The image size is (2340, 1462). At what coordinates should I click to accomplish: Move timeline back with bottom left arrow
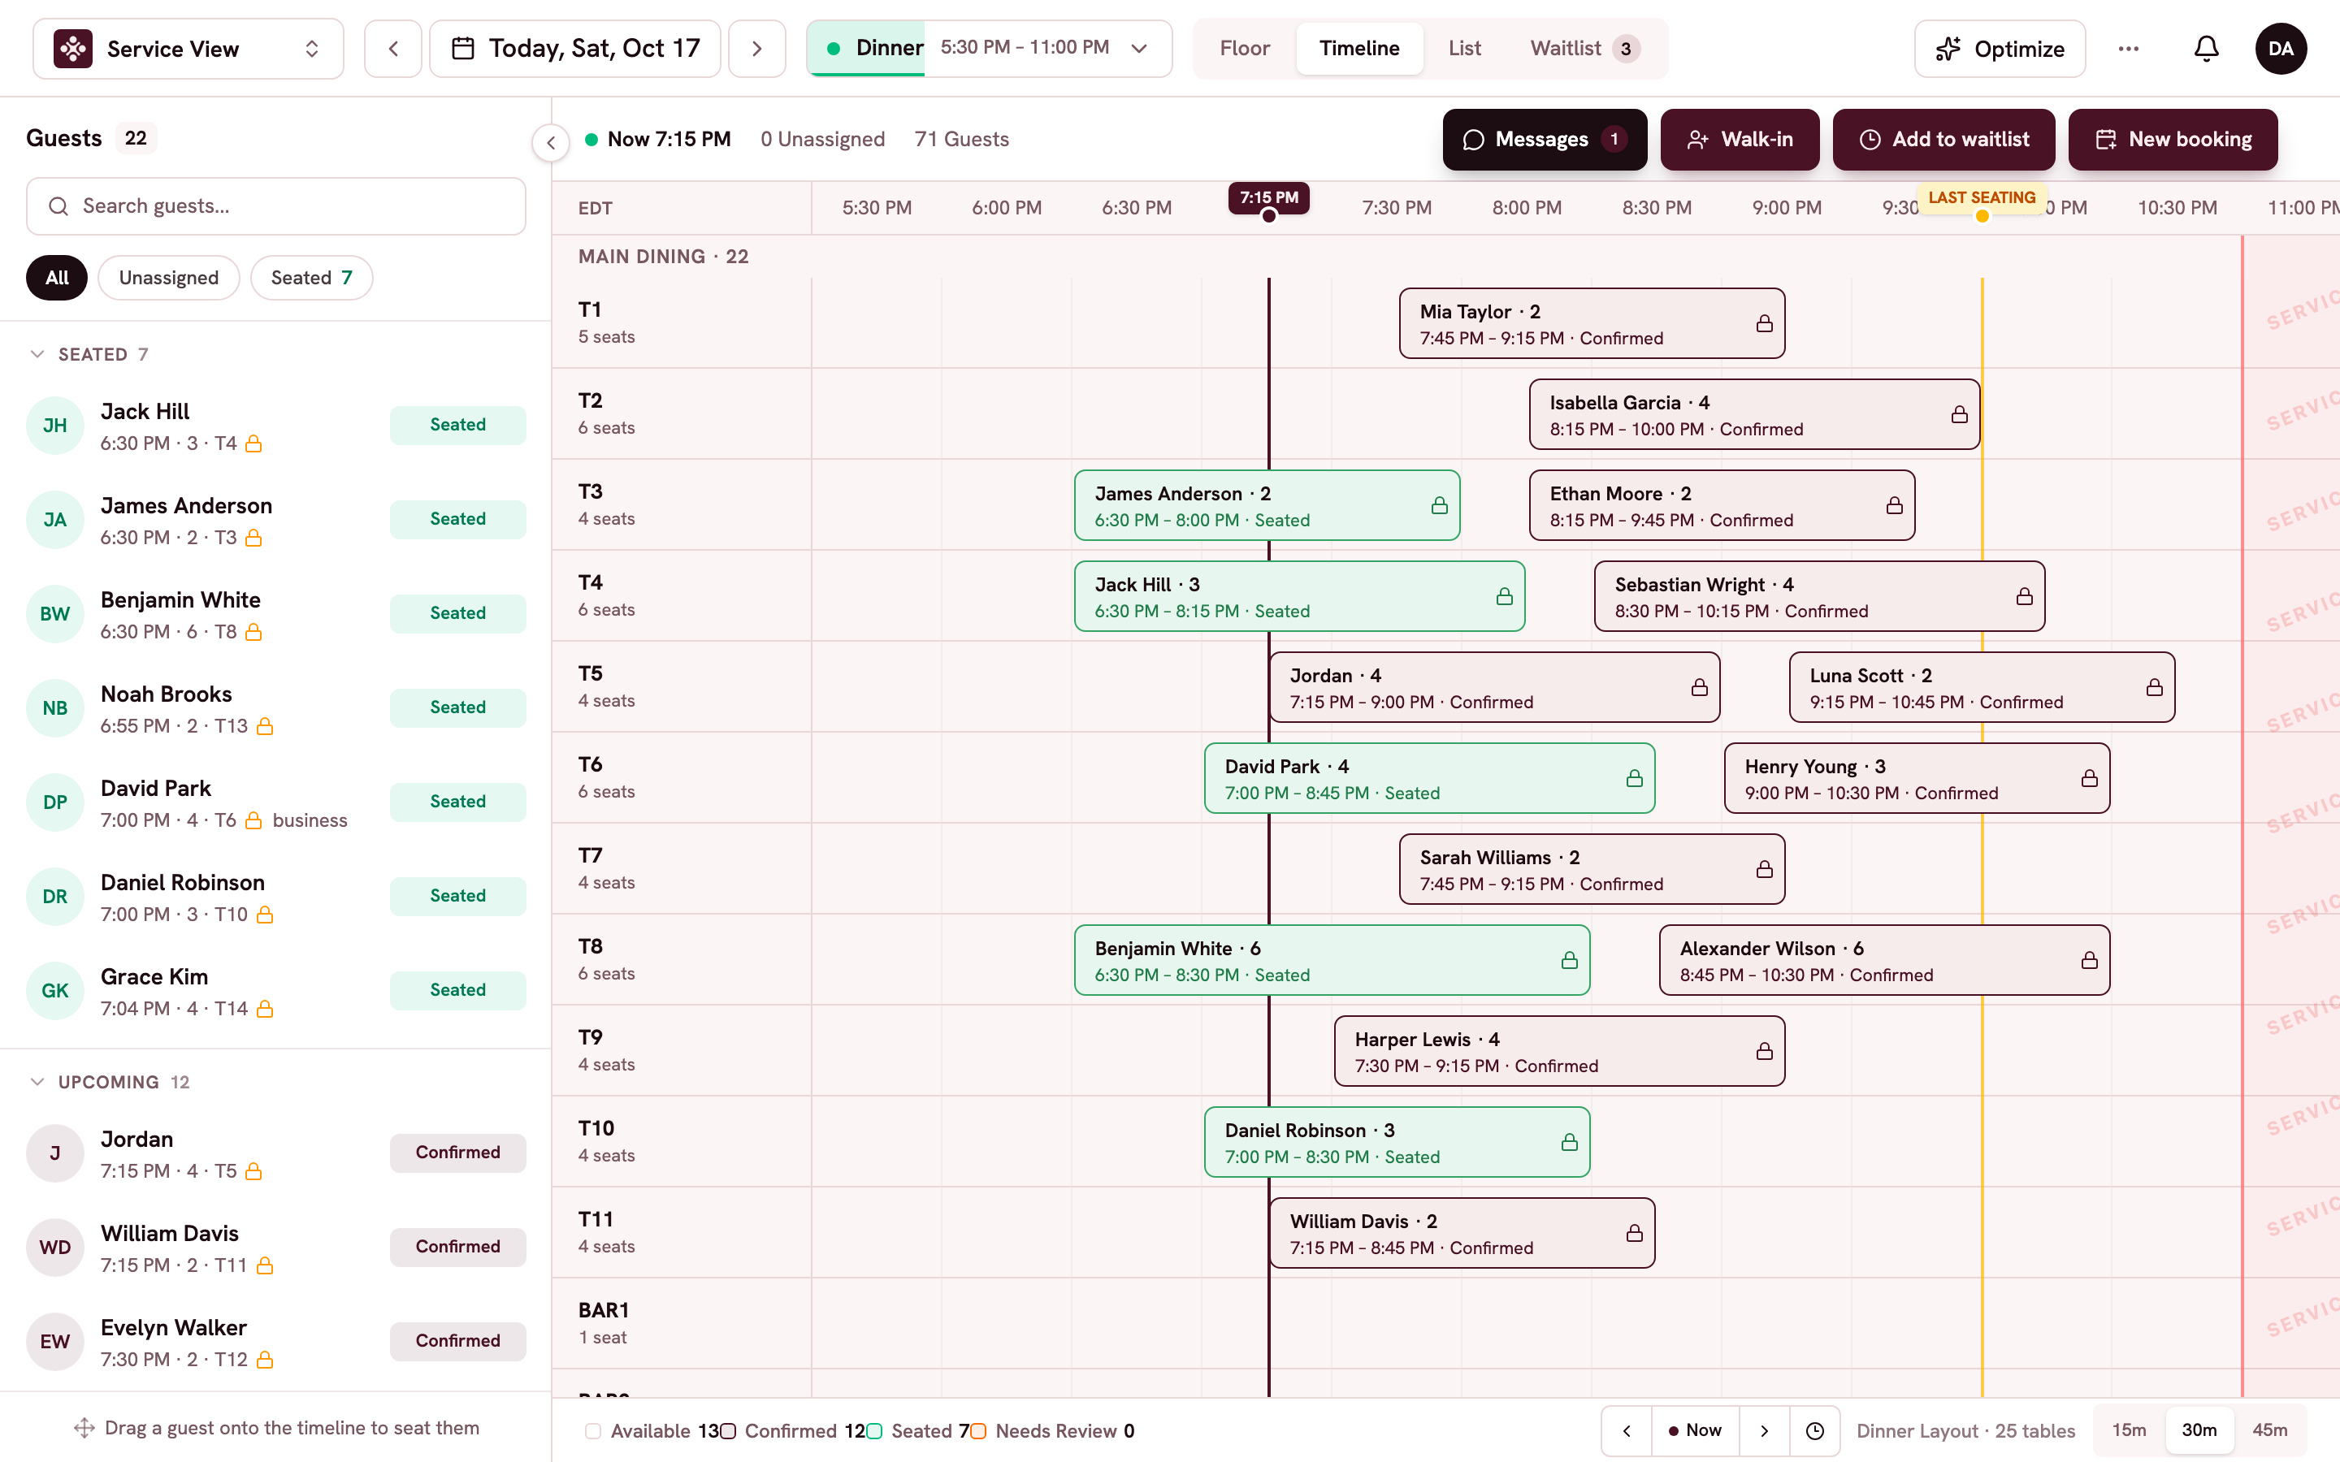1627,1430
